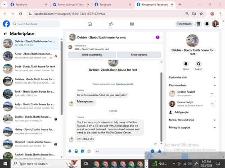Switch to Rental Listings in Tampa tab
The height and width of the screenshot is (168, 225).
coord(71,4)
